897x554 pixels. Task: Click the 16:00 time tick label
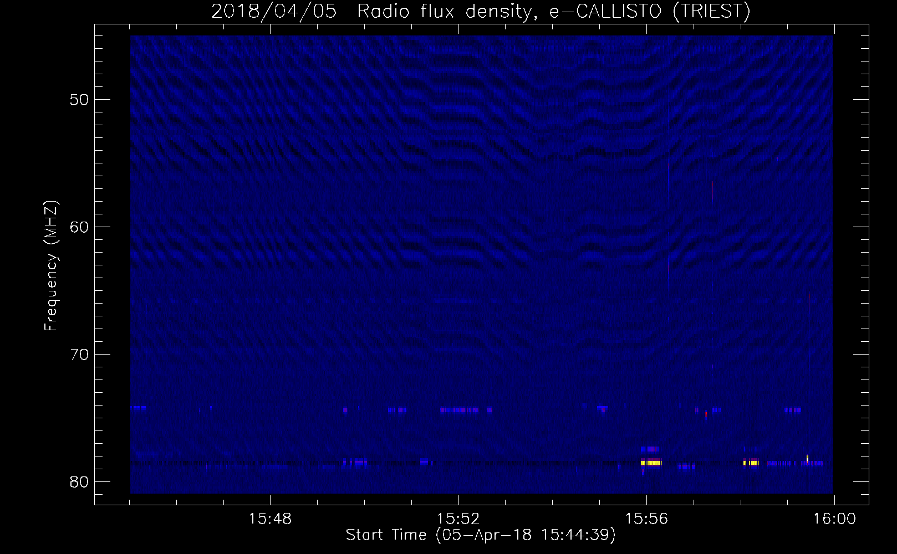pos(834,519)
